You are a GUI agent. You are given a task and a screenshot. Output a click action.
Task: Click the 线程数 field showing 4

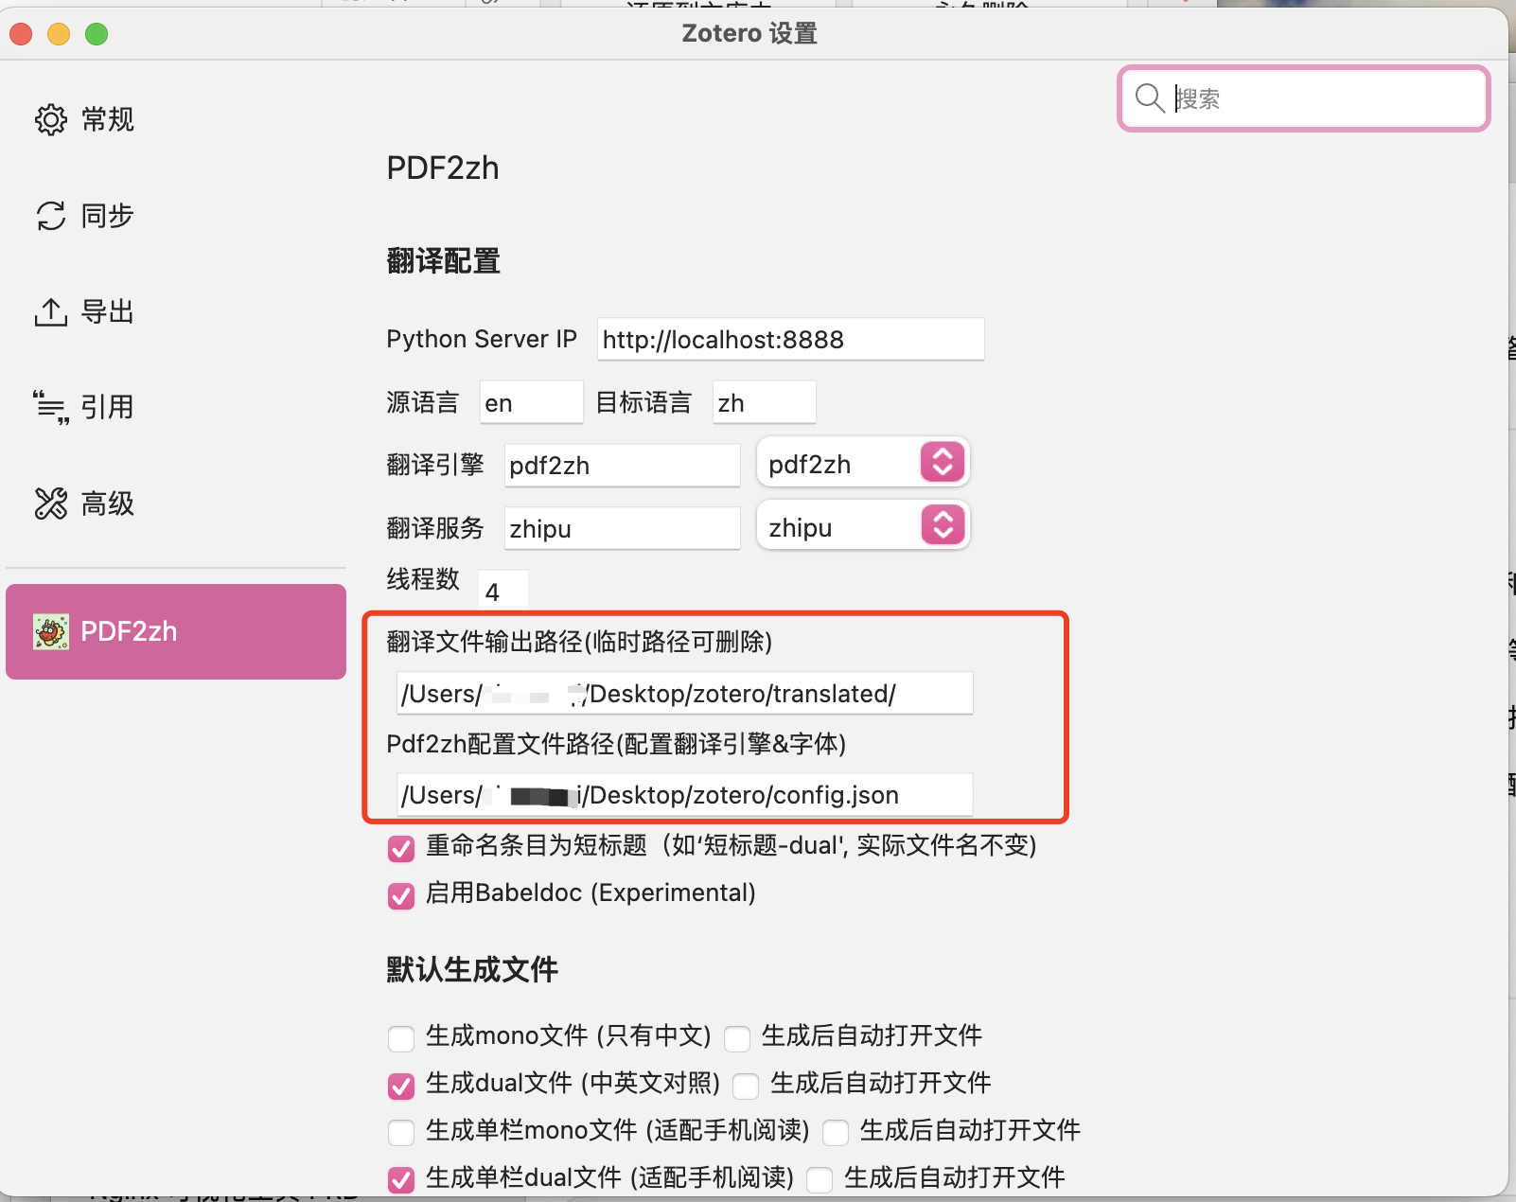pyautogui.click(x=502, y=591)
